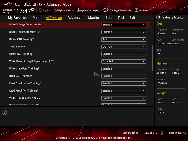Open the My Favorites tab
The image size is (188, 141).
tap(18, 18)
